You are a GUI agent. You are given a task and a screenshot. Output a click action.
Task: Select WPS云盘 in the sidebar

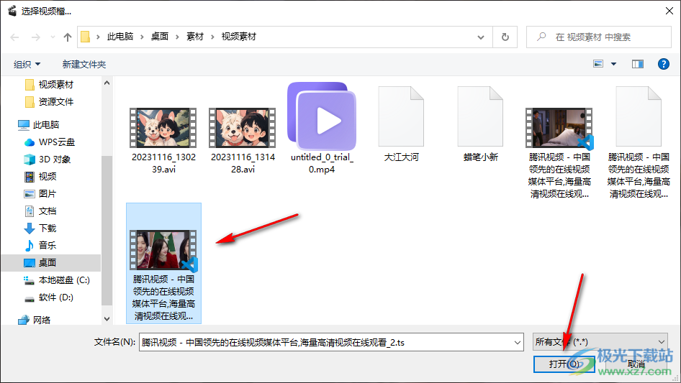pyautogui.click(x=56, y=142)
